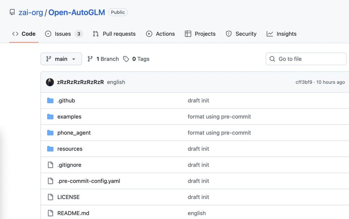Click the LICENSE file icon
Viewport: 349px width, 219px height.
[50, 197]
